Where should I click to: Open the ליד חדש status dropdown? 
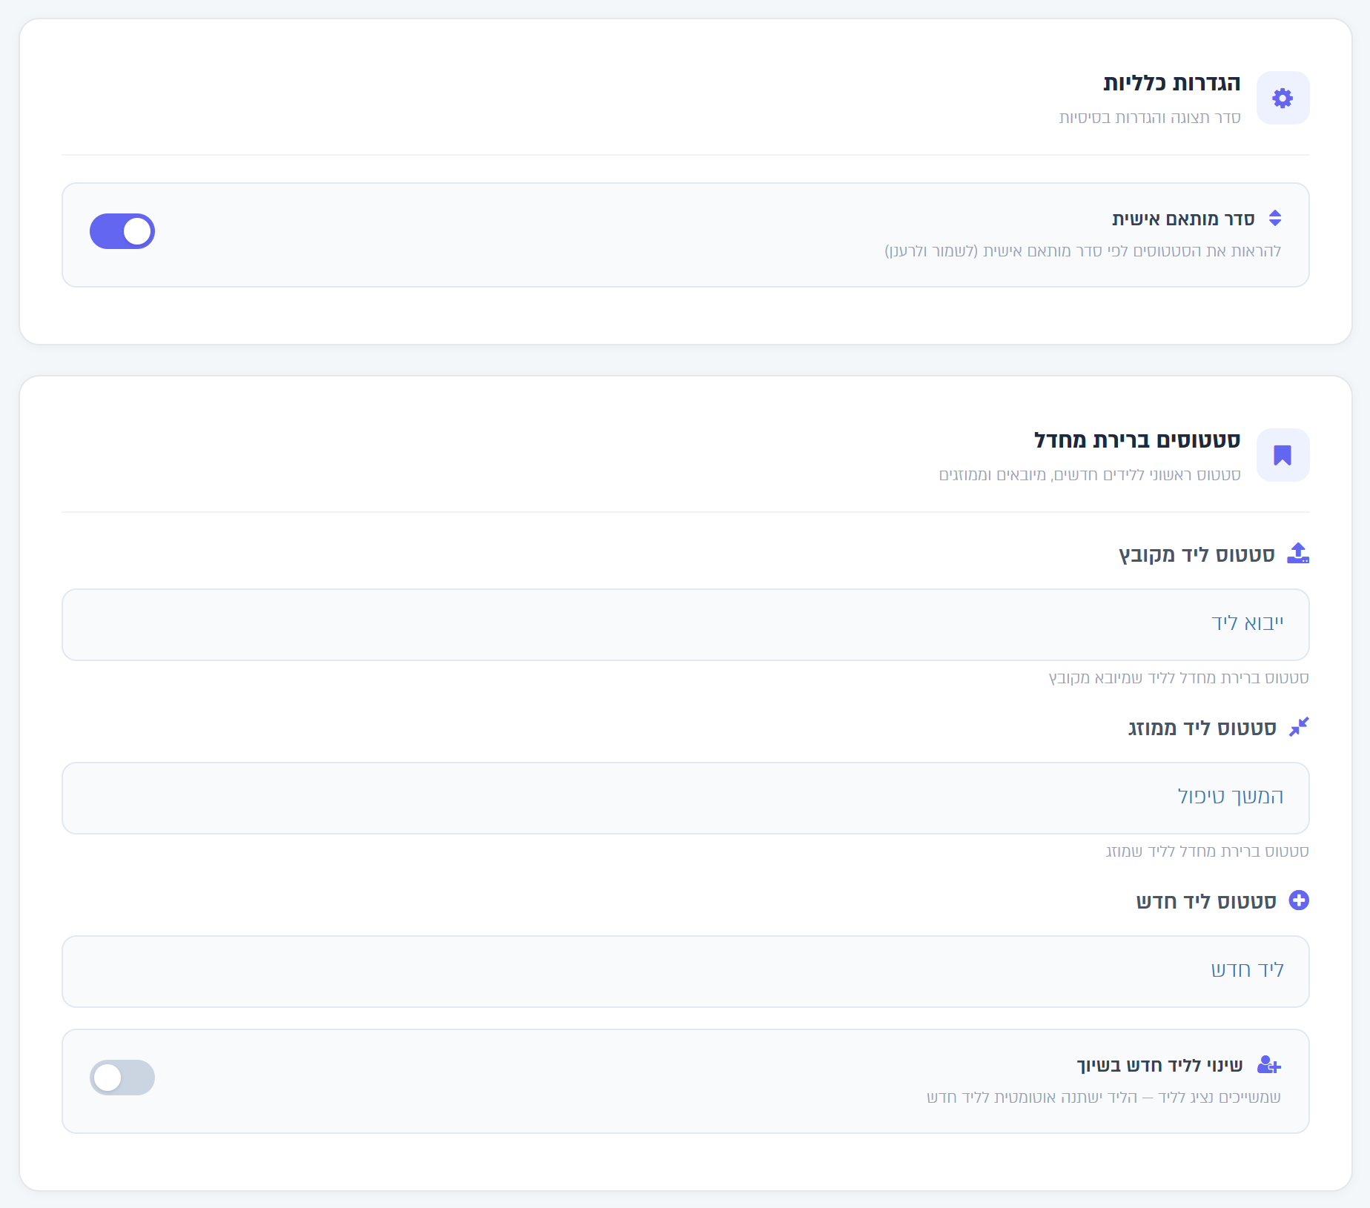tap(686, 972)
